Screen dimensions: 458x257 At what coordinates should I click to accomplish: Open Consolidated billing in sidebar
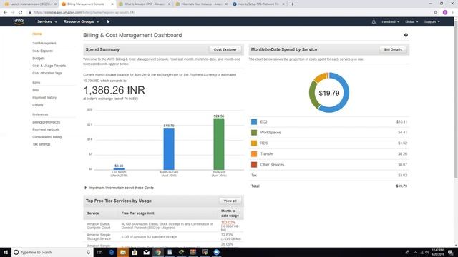point(47,137)
